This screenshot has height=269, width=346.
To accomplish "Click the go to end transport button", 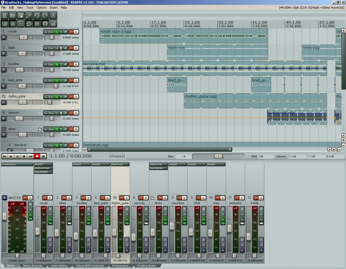I will (30, 156).
